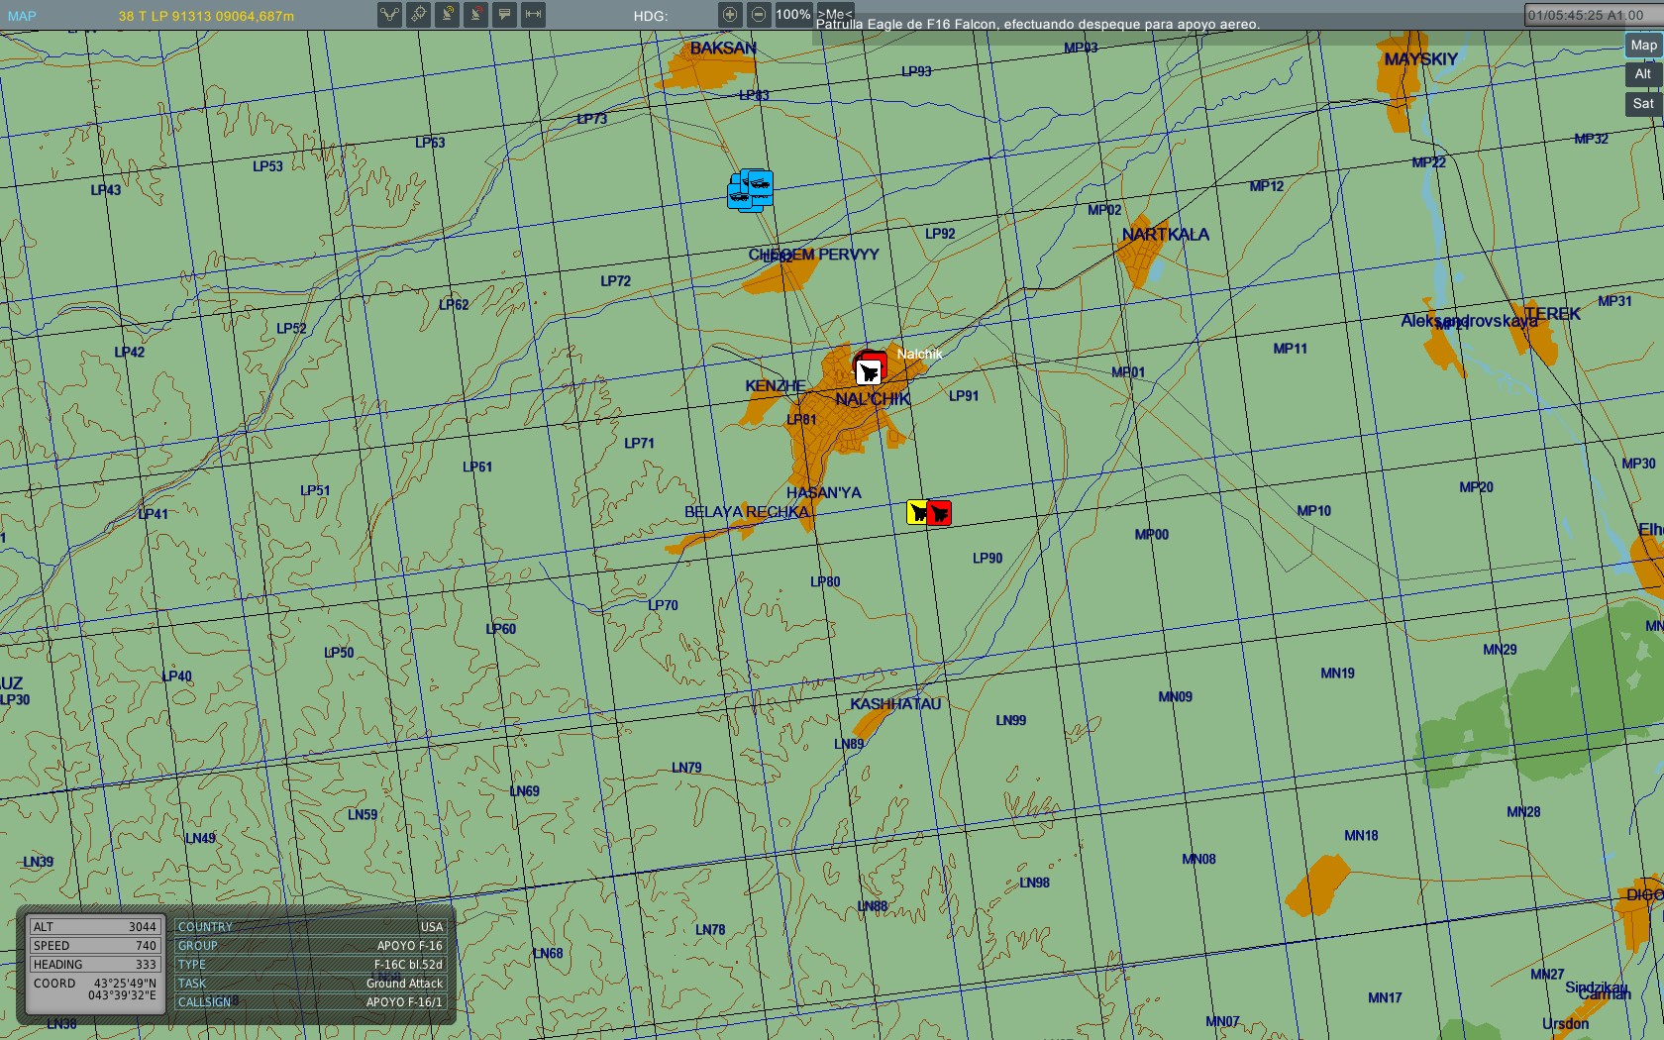Screen dimensions: 1664x1040
Task: Click the MAP label in top bar
Action: tap(22, 16)
